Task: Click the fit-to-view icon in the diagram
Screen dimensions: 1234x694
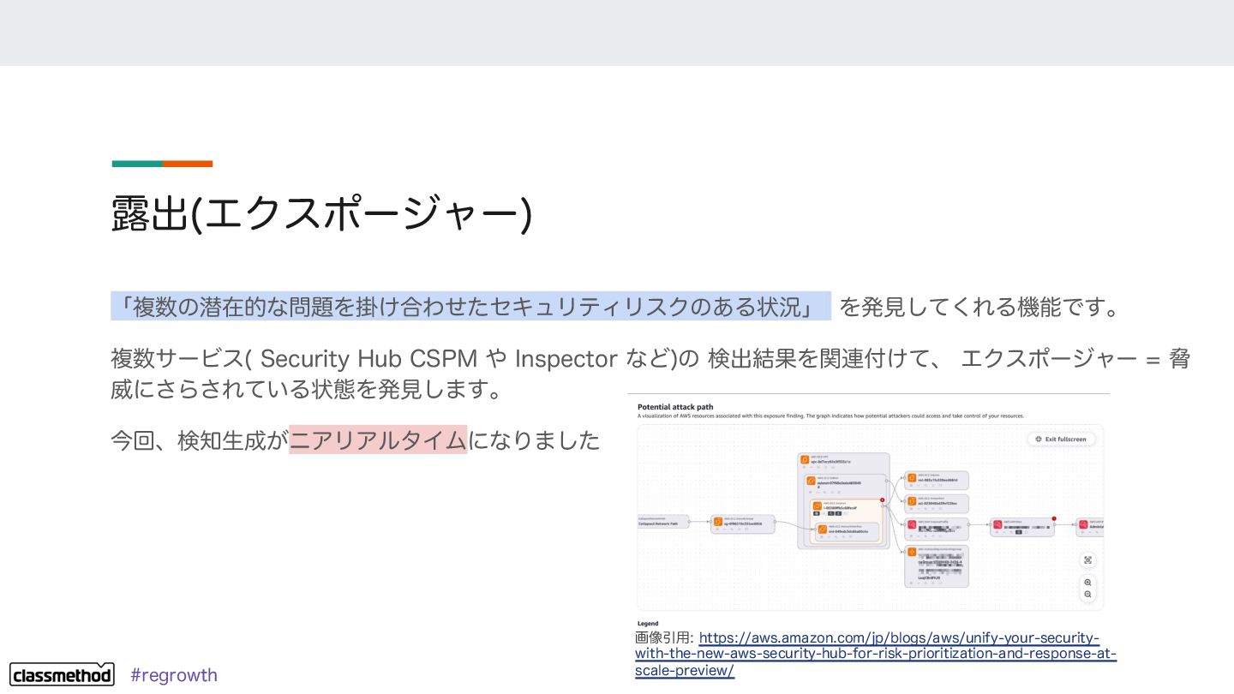Action: tap(1087, 560)
